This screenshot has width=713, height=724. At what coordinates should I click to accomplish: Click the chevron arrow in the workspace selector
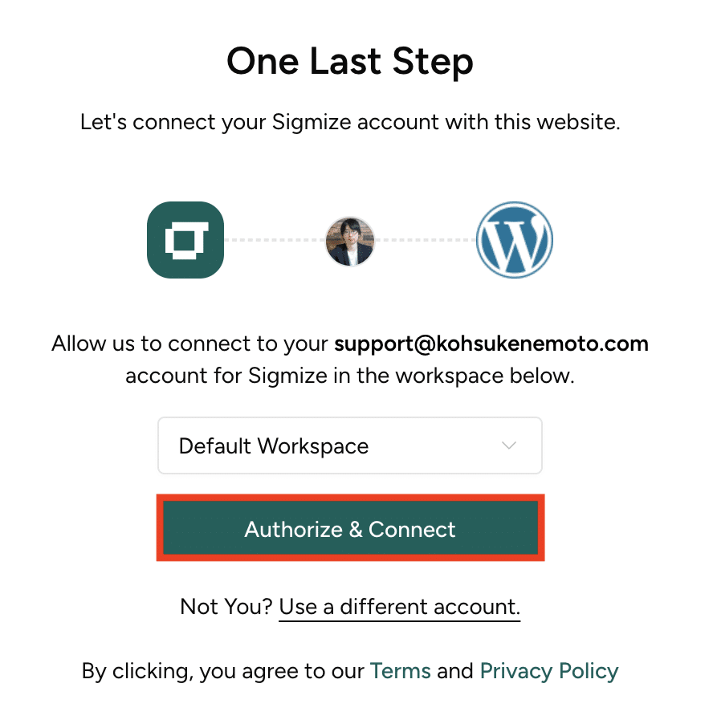(508, 445)
